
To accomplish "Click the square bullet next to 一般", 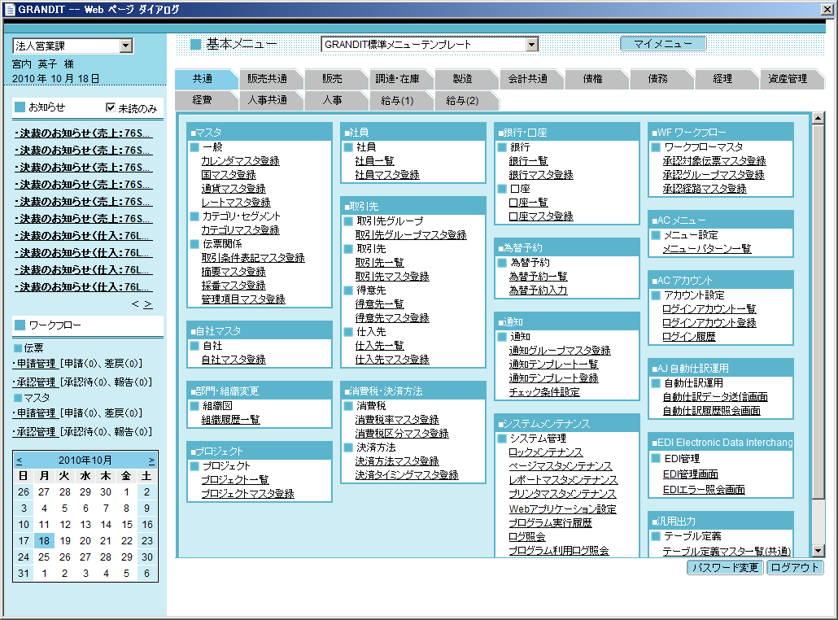I will [194, 147].
